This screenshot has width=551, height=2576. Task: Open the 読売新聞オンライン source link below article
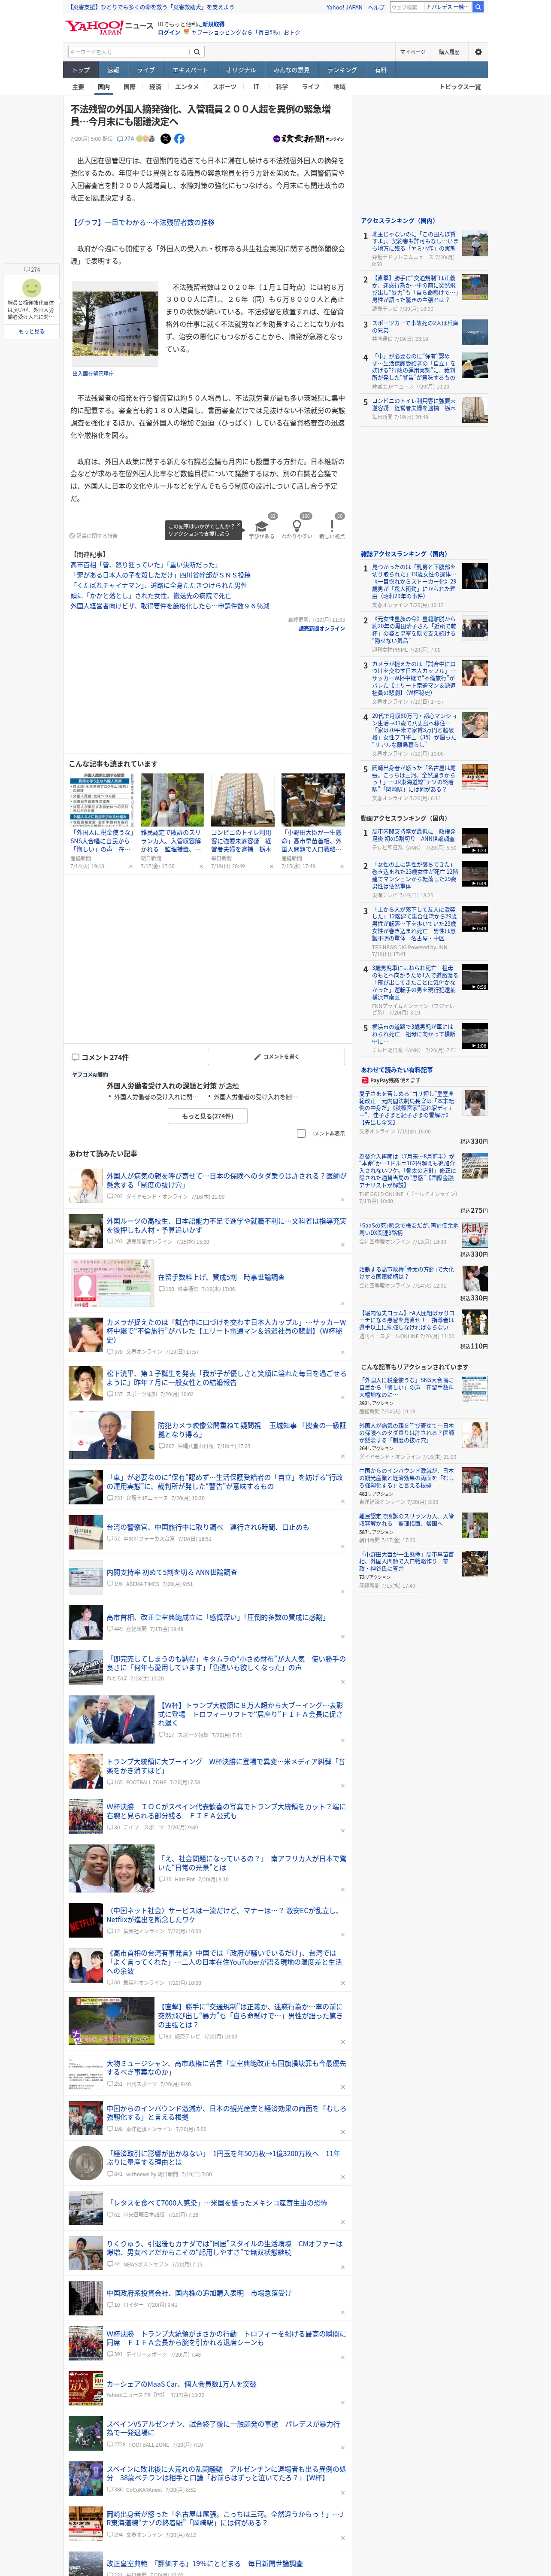point(321,629)
